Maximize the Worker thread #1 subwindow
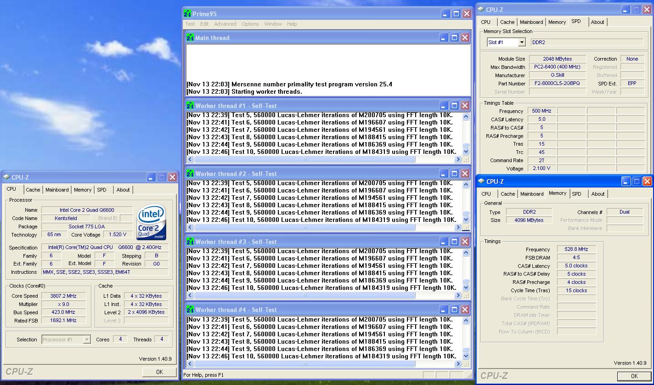This screenshot has height=385, width=654. pyautogui.click(x=454, y=106)
